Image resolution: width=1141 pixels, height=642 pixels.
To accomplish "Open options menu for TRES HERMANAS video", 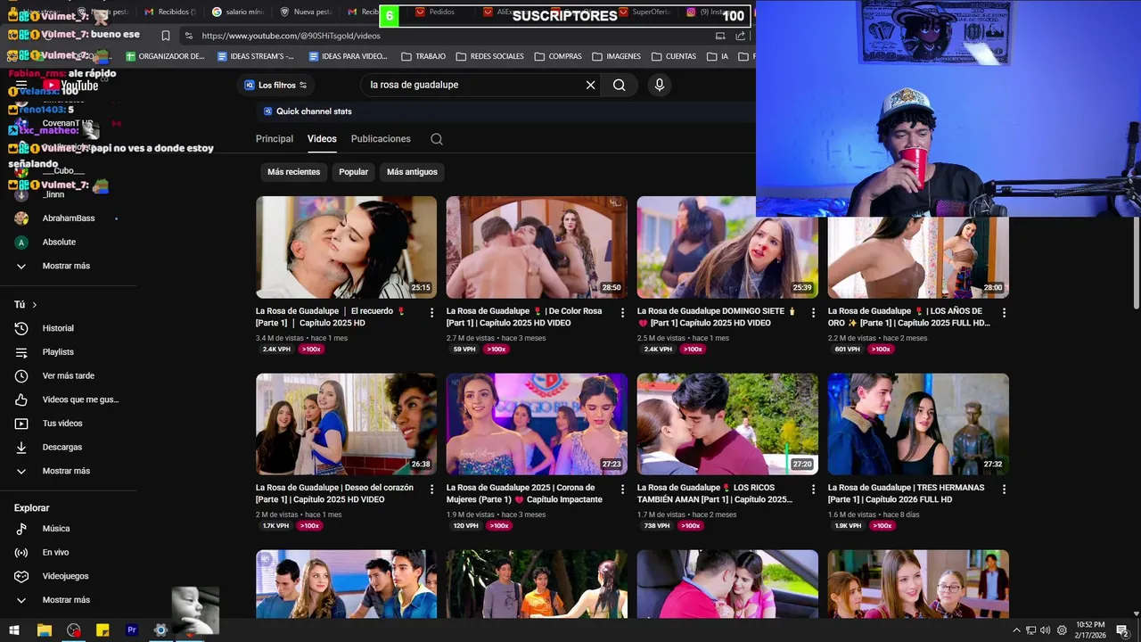I will 1004,490.
